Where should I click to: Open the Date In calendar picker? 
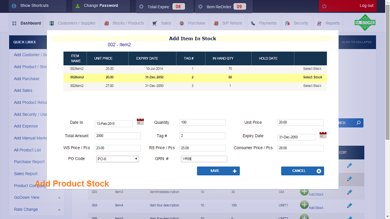click(x=140, y=122)
